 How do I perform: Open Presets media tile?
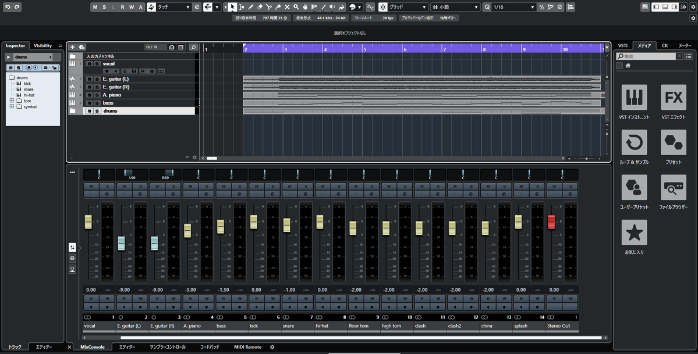point(673,142)
